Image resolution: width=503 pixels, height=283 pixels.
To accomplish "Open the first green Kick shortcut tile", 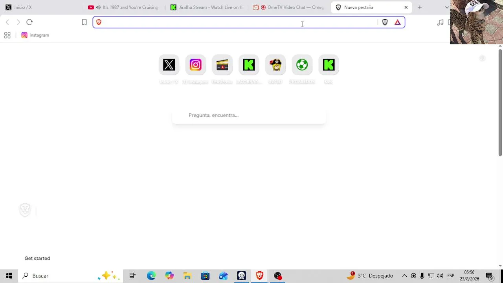I will click(249, 65).
